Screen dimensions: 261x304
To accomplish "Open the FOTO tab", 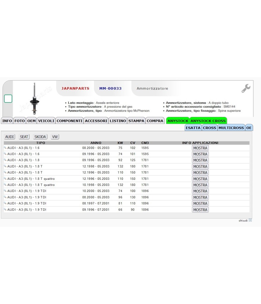I will 20,121.
